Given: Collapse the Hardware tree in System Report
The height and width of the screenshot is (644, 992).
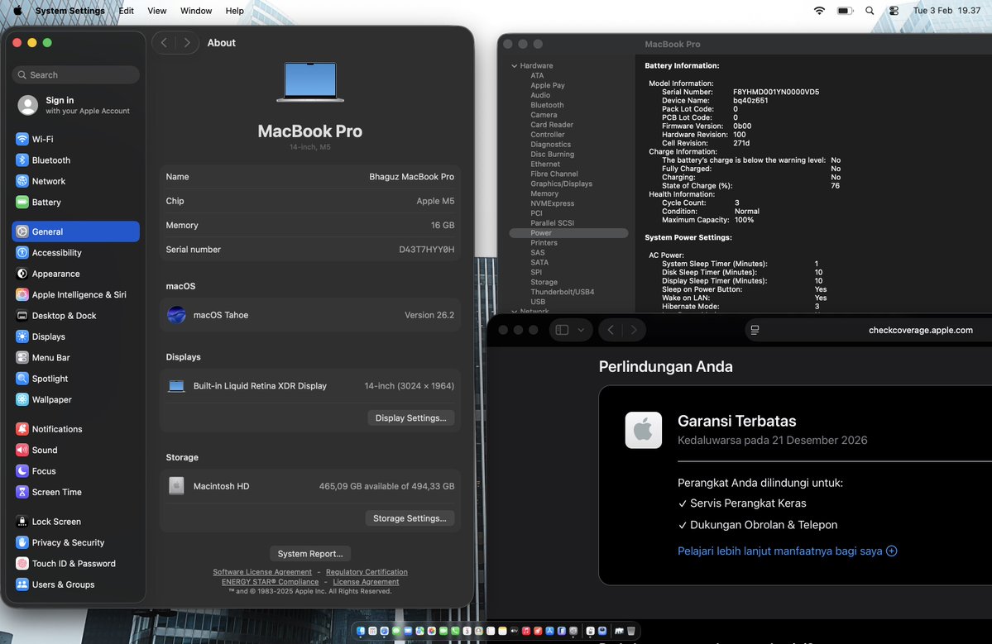Looking at the screenshot, I should tap(515, 66).
